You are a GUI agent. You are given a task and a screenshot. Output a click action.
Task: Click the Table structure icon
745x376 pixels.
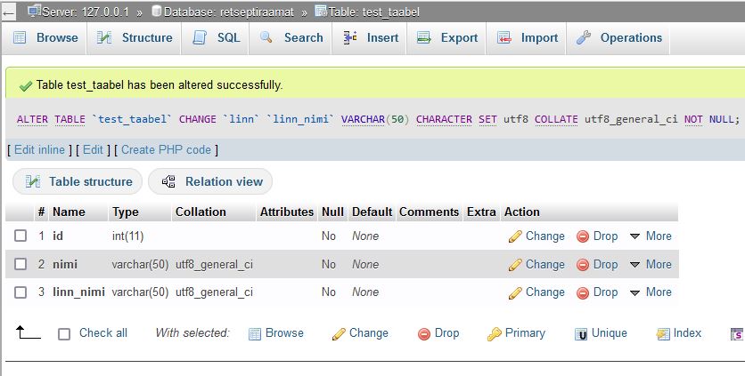[33, 182]
